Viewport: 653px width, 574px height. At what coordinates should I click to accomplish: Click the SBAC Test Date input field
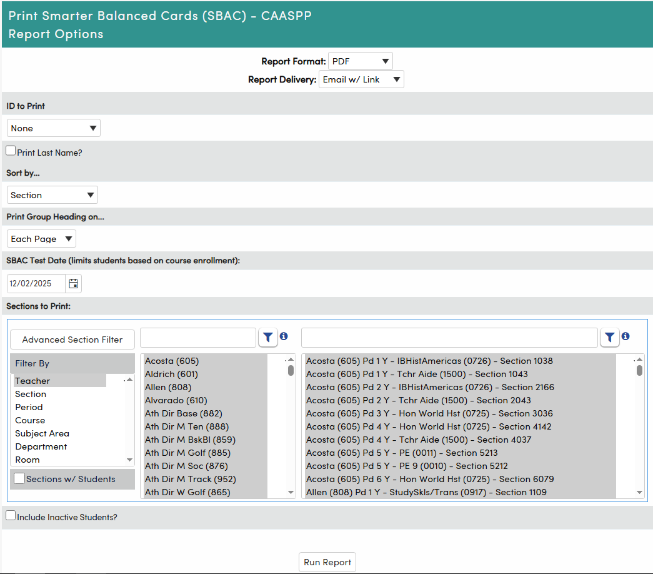point(36,283)
